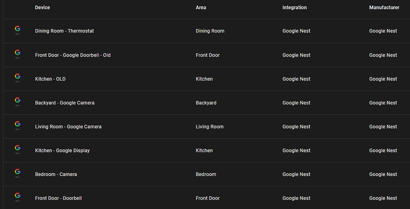Open Dining Room - Thermostat device

[x=64, y=31]
